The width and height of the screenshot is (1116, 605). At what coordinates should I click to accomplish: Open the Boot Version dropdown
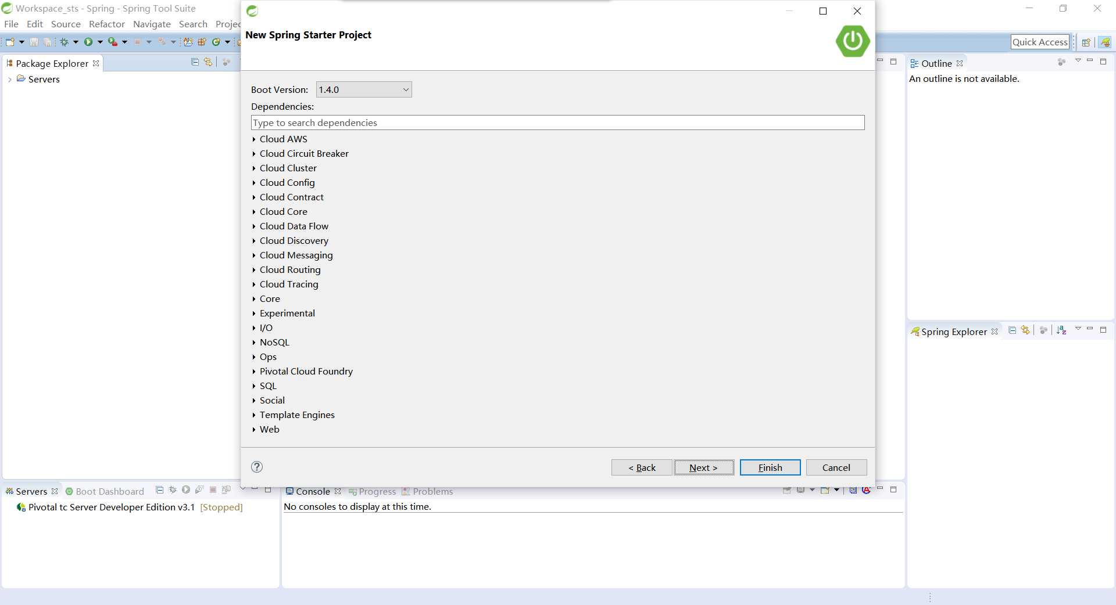tap(364, 89)
